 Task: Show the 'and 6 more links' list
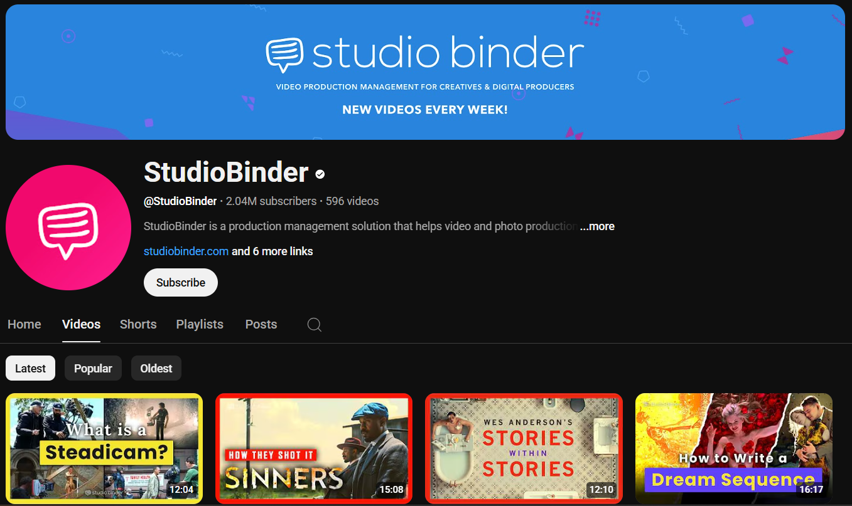pyautogui.click(x=272, y=251)
